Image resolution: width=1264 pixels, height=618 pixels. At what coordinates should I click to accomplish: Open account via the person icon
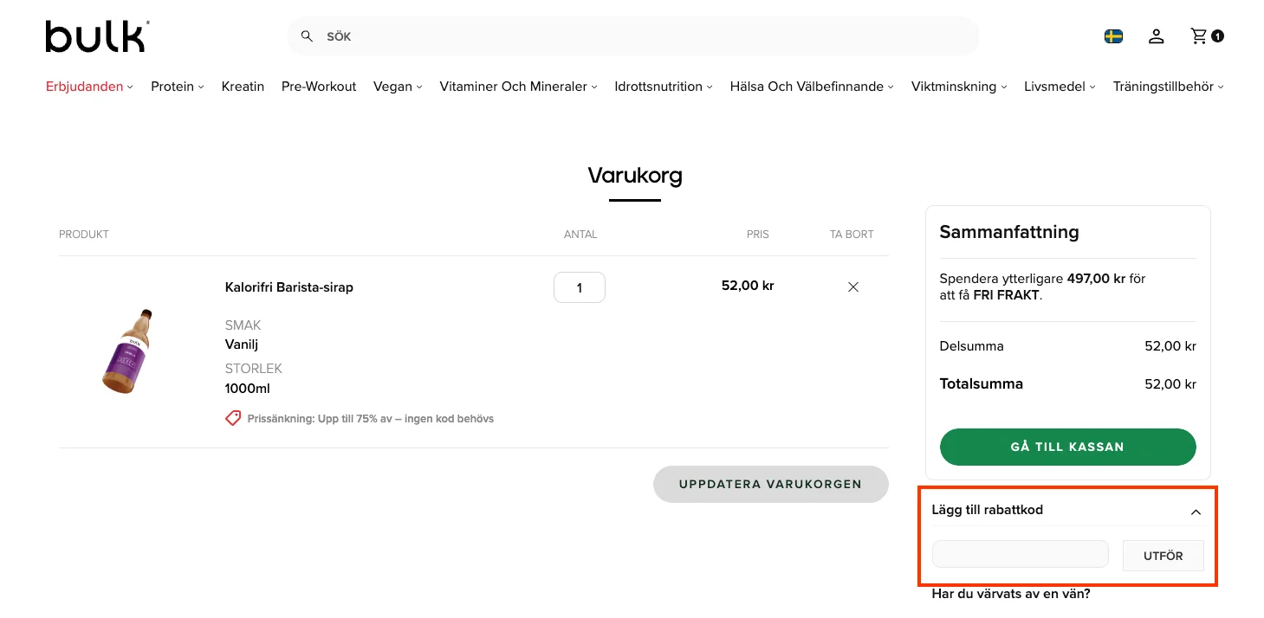click(1157, 36)
